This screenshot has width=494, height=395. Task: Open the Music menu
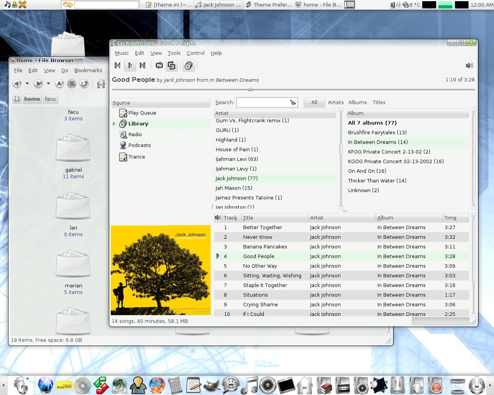(x=122, y=53)
